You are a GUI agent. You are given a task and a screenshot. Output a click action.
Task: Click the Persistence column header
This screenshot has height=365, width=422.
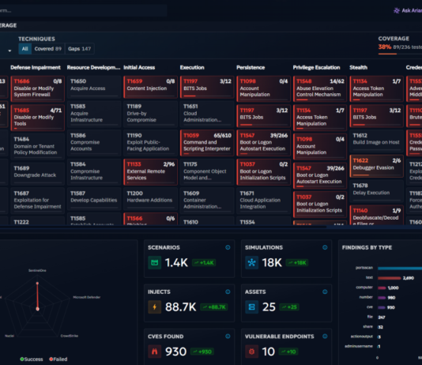click(x=251, y=67)
